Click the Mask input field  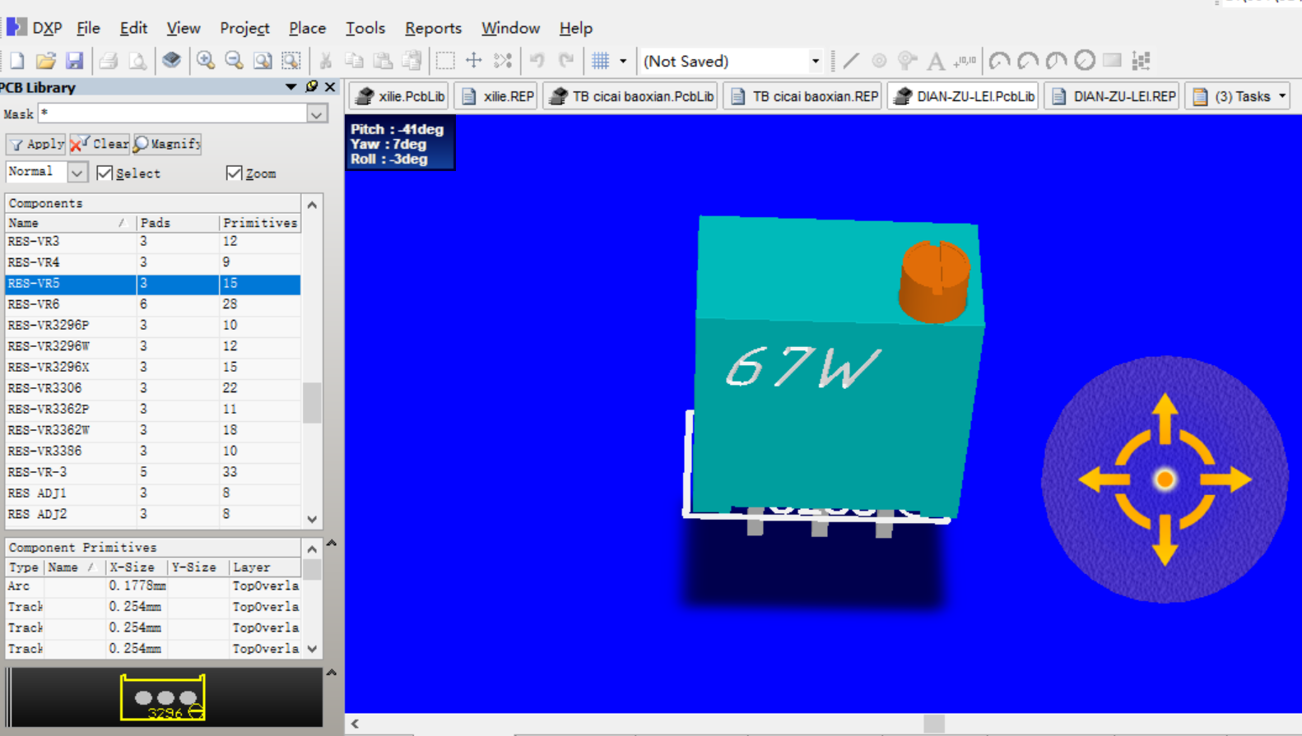pos(173,114)
